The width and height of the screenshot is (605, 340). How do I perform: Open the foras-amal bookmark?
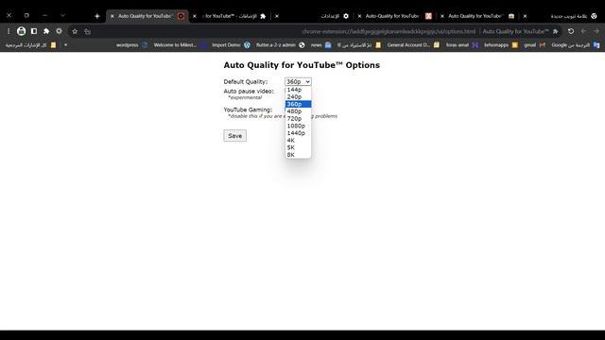pos(462,45)
